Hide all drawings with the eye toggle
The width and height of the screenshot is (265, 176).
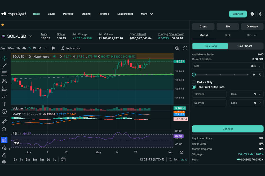[x=4, y=162]
